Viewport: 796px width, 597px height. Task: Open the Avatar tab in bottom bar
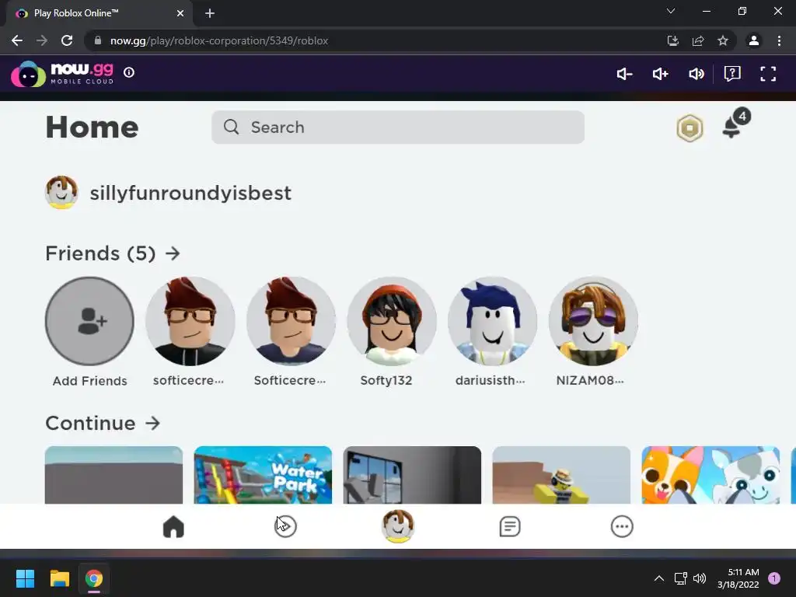coord(398,526)
